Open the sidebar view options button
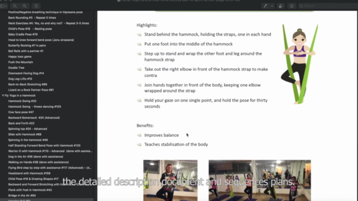Viewport: 358px width, 201px height. (x=3, y=6)
